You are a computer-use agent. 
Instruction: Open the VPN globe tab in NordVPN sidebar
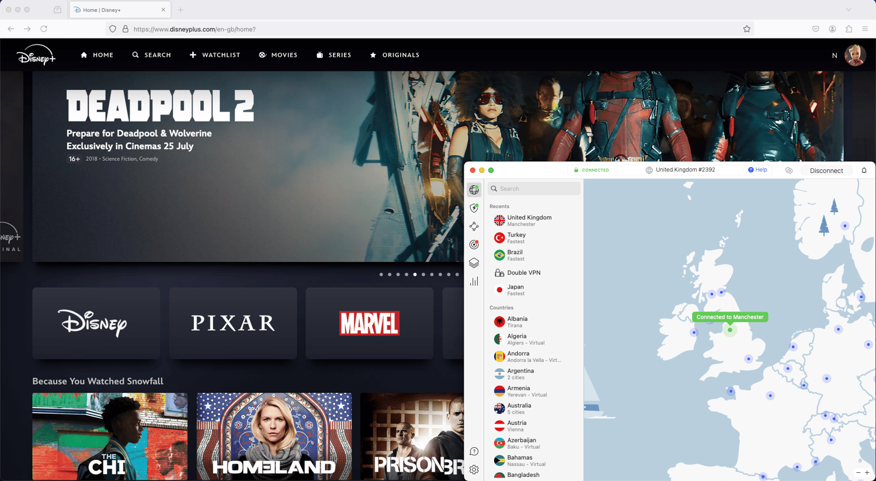[x=474, y=189]
